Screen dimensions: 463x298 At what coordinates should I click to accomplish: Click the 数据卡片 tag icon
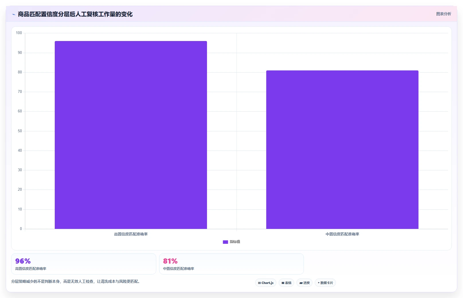319,283
